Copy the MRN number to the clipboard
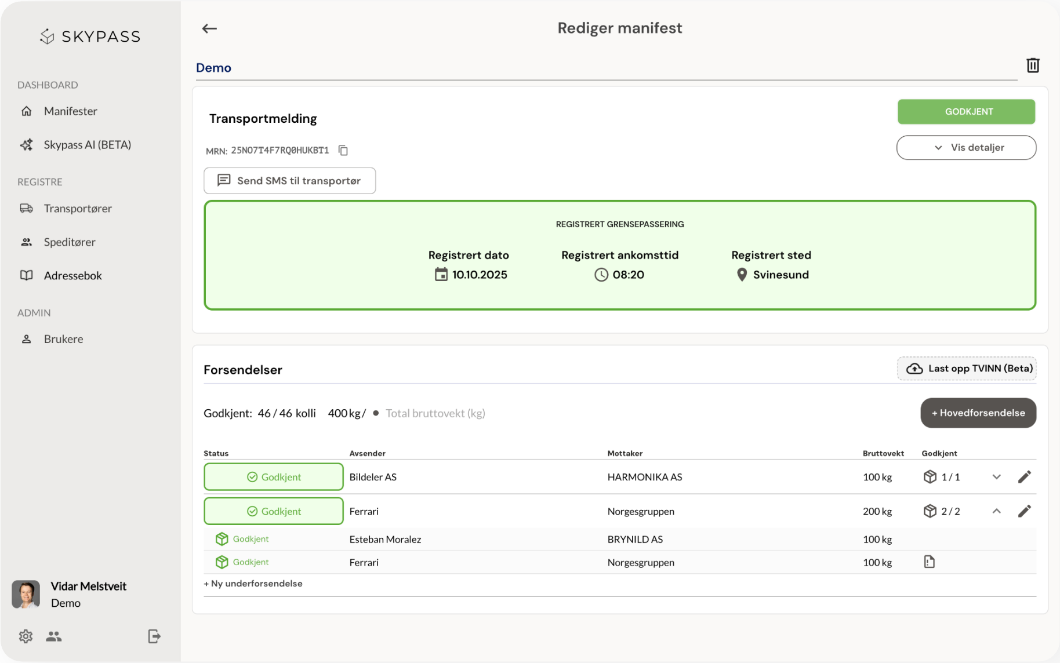This screenshot has height=663, width=1060. coord(343,151)
